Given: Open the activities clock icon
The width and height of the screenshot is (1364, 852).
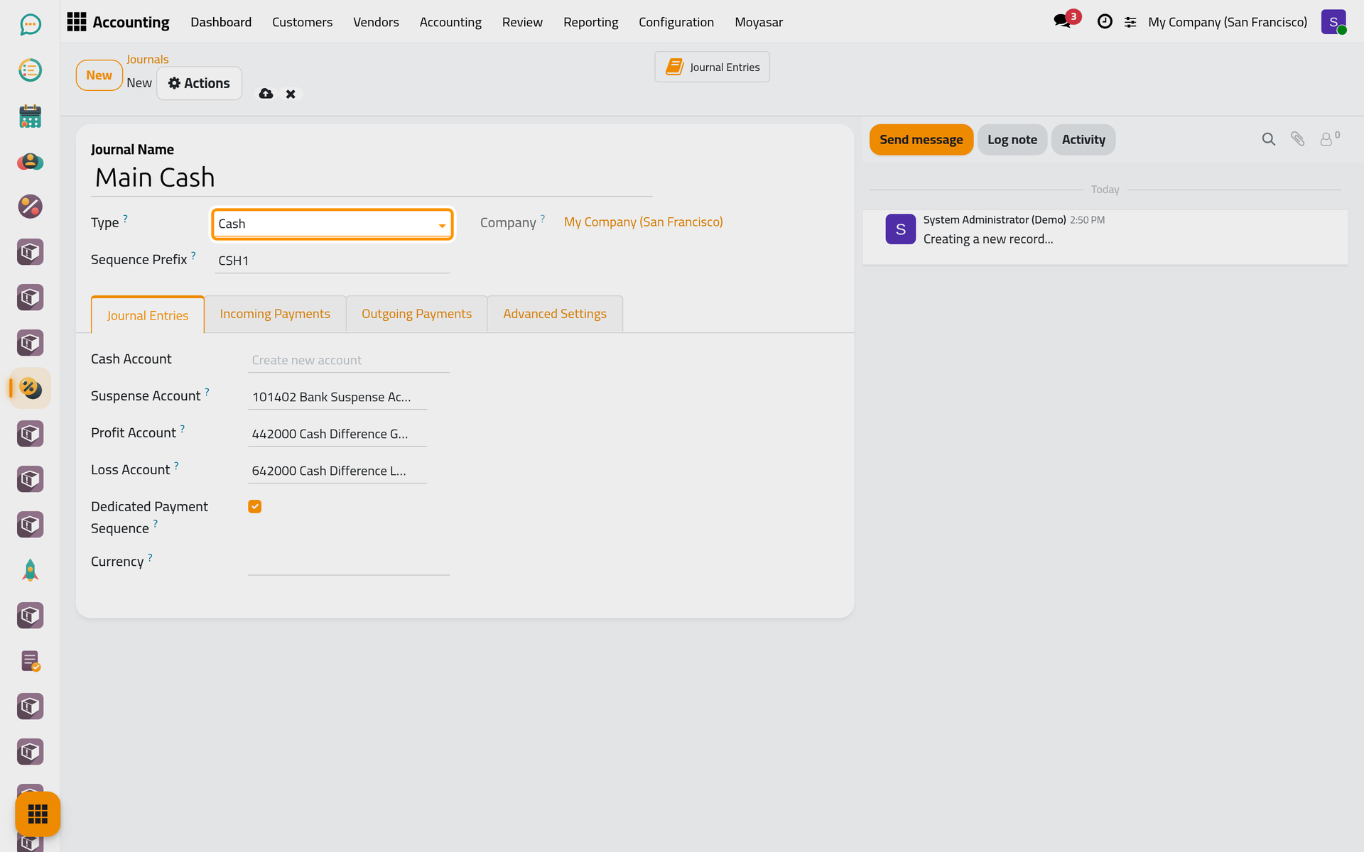Looking at the screenshot, I should (x=1105, y=22).
